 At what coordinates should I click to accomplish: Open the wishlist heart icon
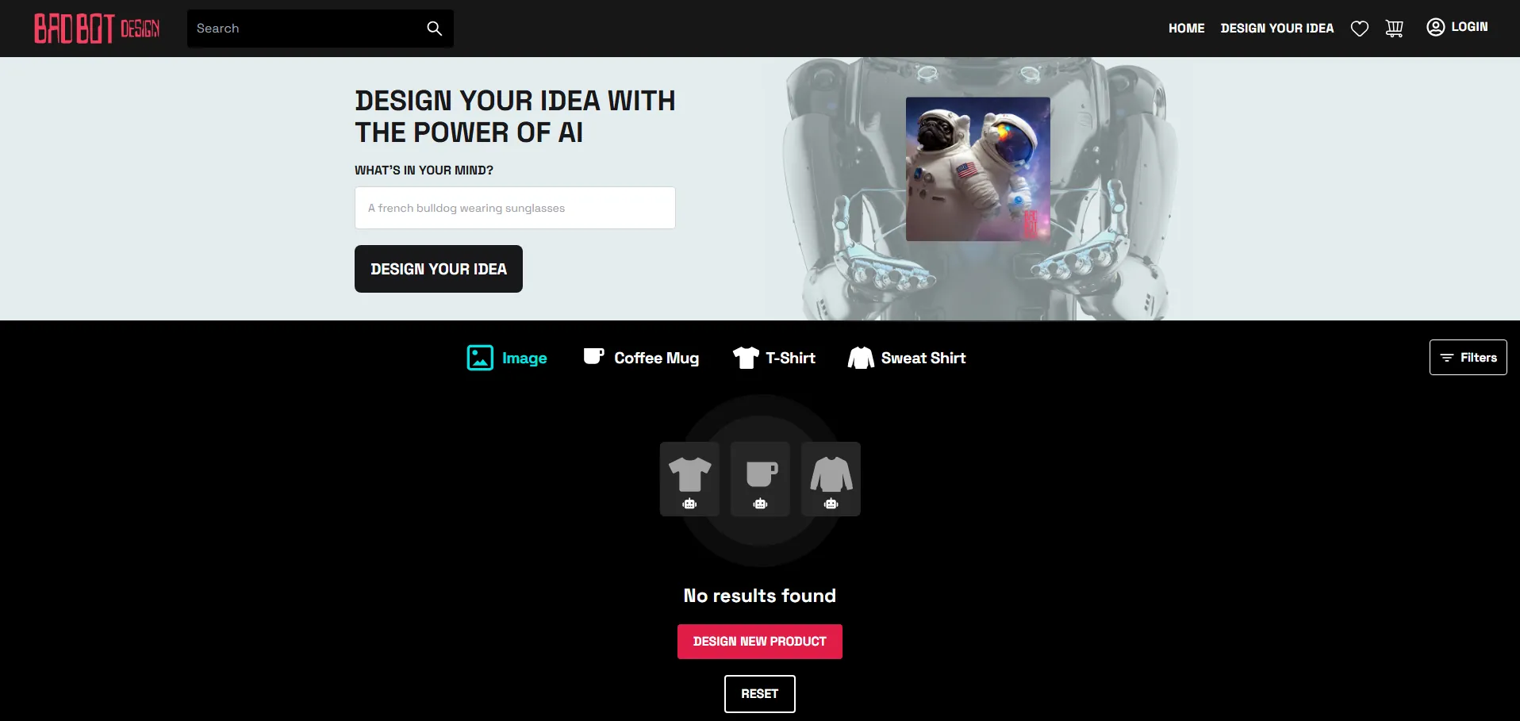(1360, 29)
